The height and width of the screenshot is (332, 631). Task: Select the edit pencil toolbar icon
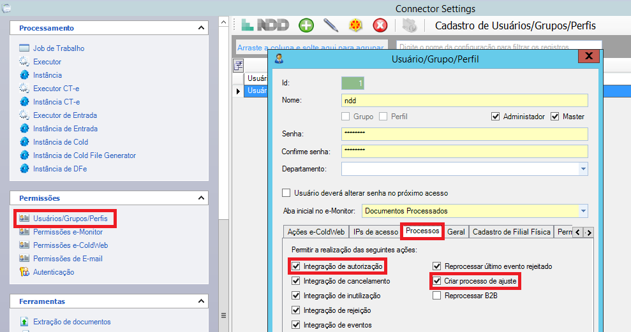(330, 25)
